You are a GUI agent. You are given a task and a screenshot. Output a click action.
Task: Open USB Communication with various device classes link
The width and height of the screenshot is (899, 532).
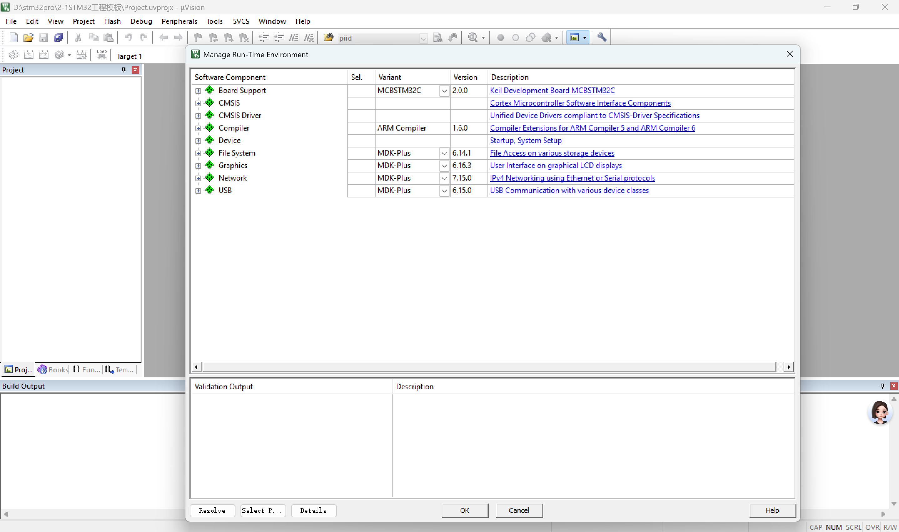tap(569, 191)
